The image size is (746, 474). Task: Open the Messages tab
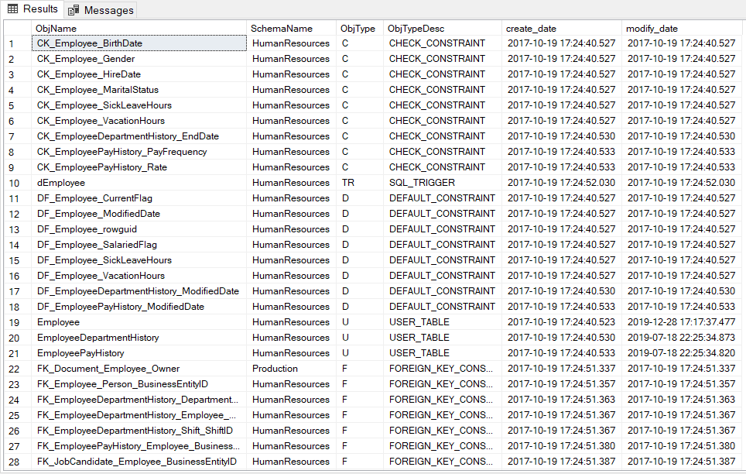pyautogui.click(x=101, y=10)
